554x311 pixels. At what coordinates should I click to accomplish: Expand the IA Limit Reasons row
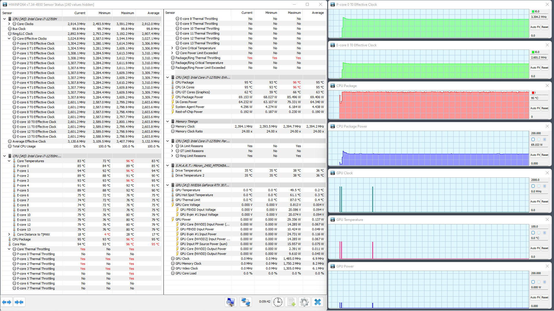(x=172, y=146)
